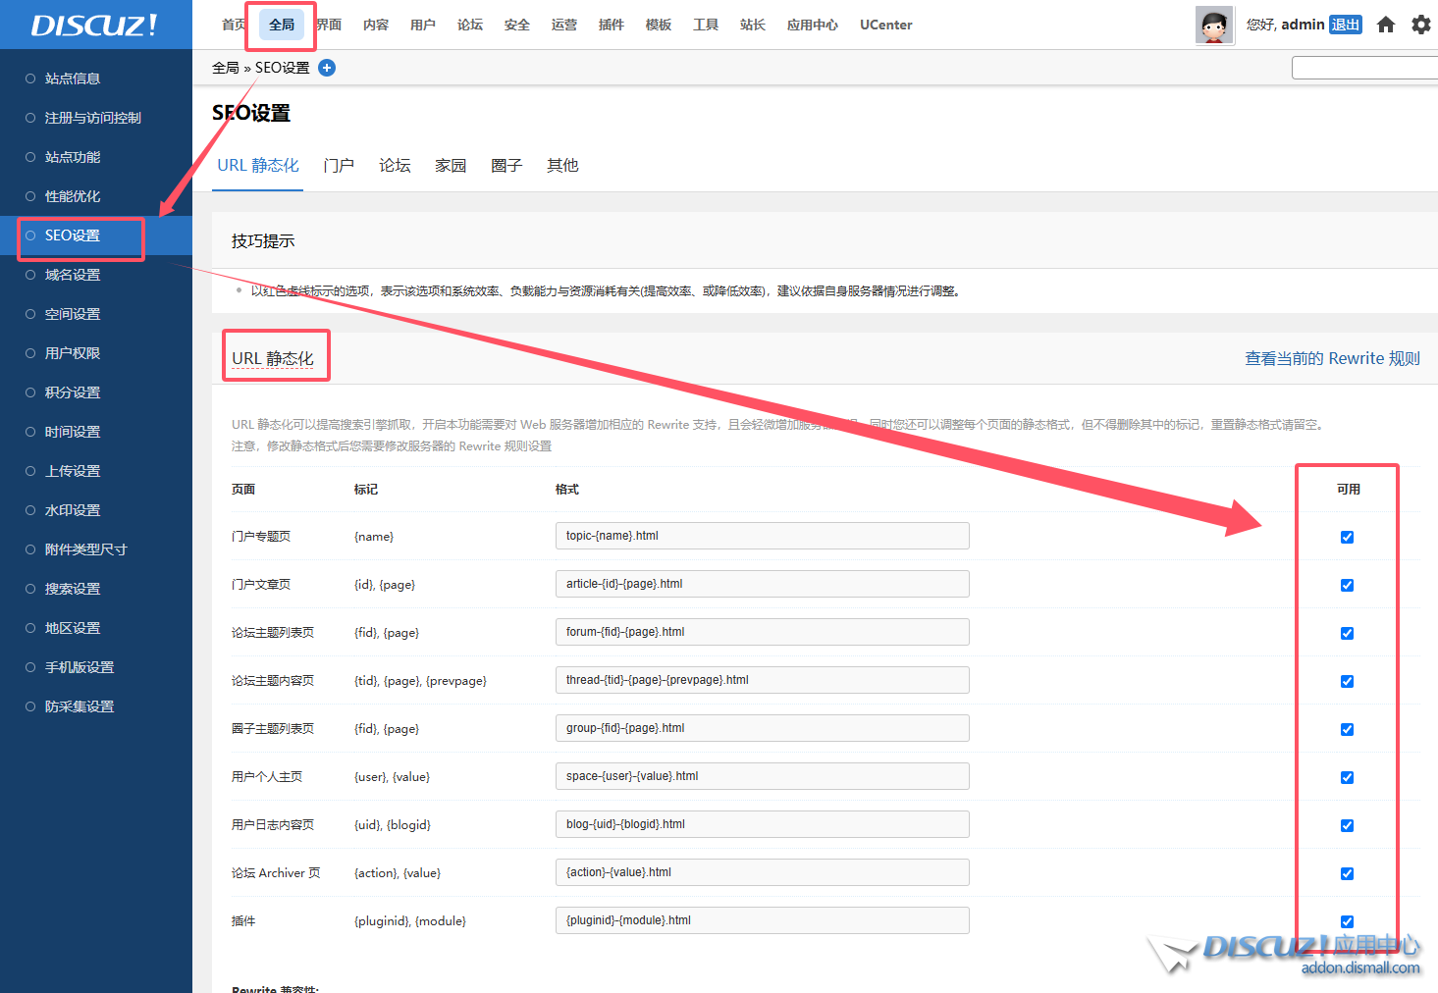This screenshot has width=1438, height=993.
Task: Open the 门户 tab in SEO settings
Action: (339, 165)
